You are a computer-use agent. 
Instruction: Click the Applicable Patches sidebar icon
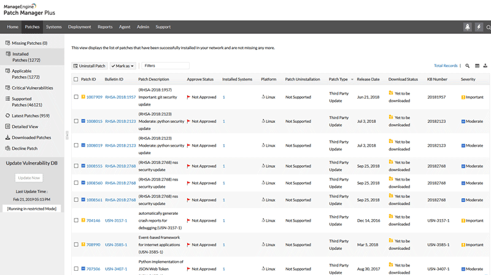click(x=7, y=71)
